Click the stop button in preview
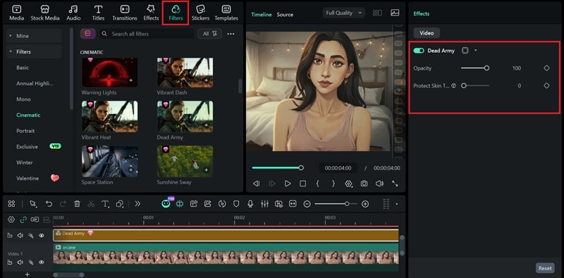The height and width of the screenshot is (278, 564). tap(303, 184)
